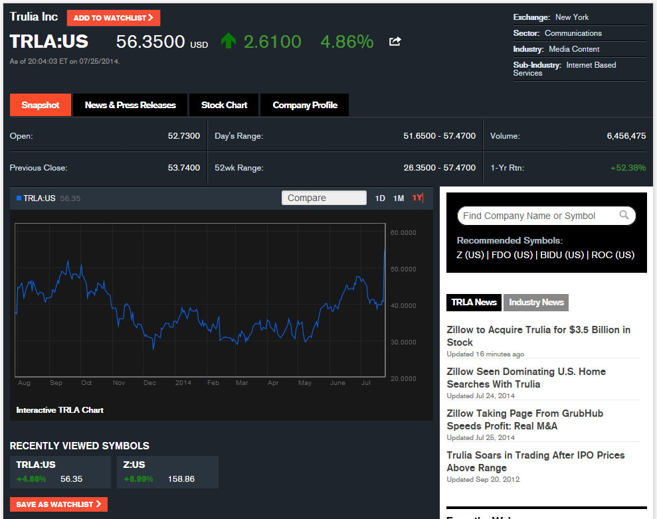The height and width of the screenshot is (519, 657).
Task: Click the green up arrow price indicator
Action: point(229,41)
